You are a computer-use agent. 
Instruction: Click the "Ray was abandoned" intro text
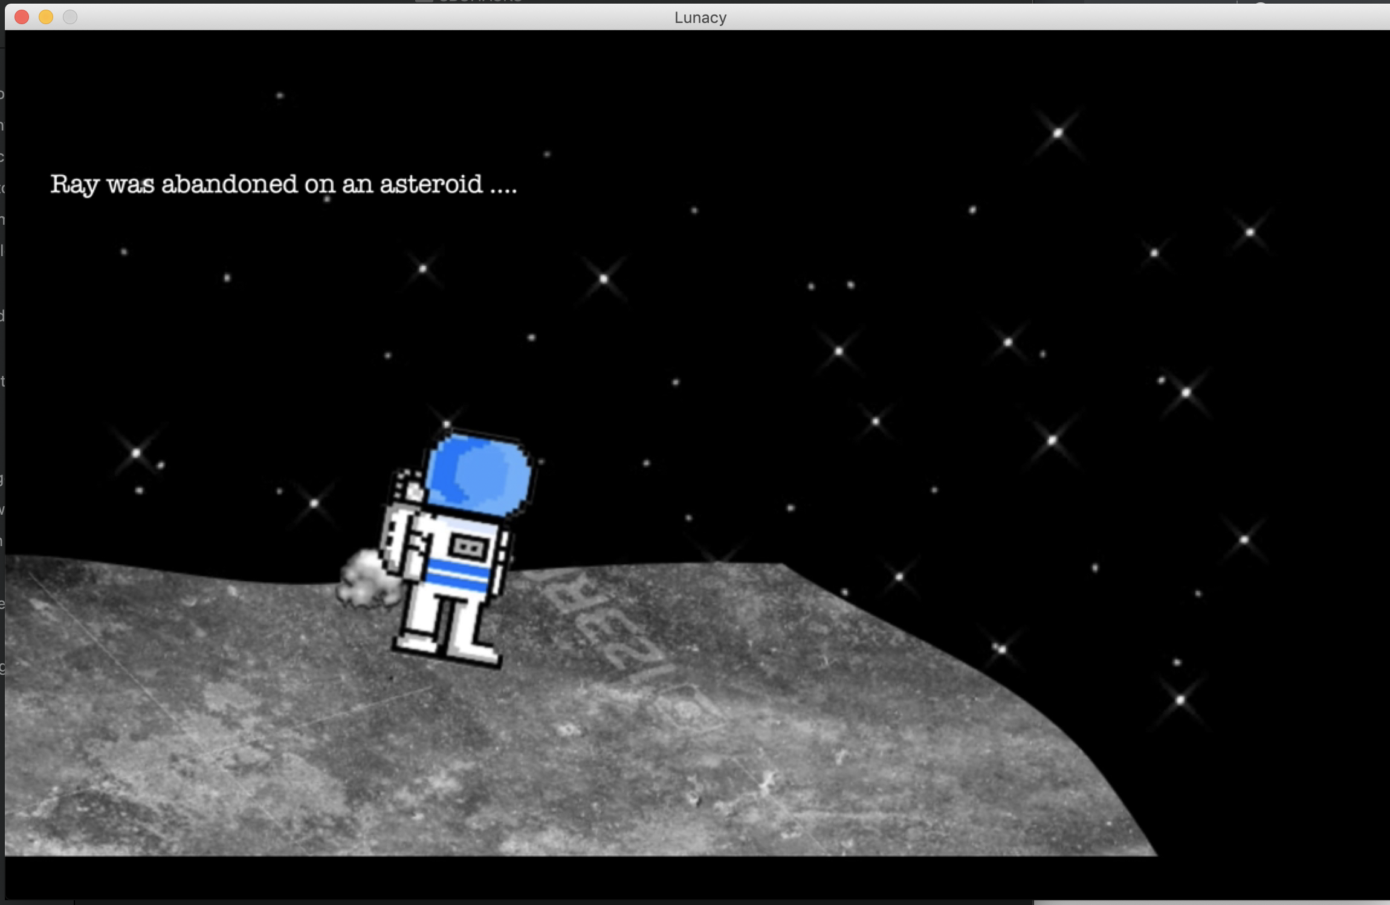(x=283, y=184)
